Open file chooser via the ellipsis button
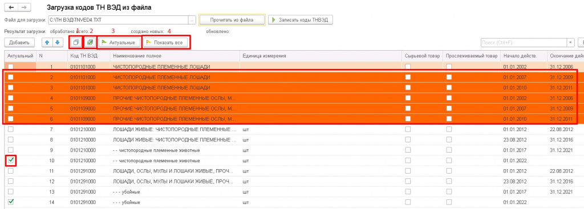Image resolution: width=584 pixels, height=209 pixels. coord(192,20)
